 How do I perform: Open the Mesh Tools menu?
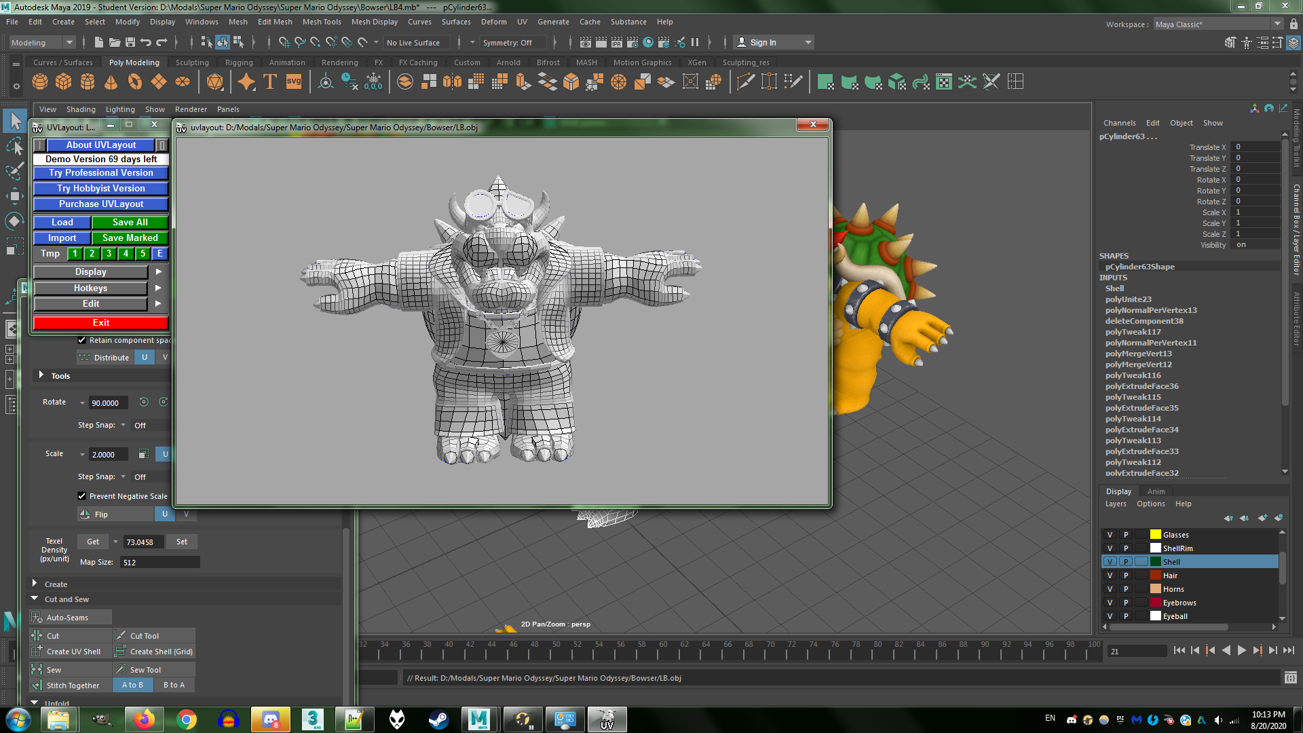coord(322,22)
